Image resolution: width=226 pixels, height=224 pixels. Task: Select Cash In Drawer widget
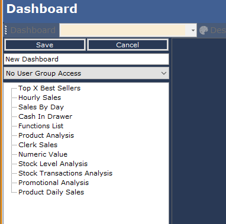tap(45, 116)
